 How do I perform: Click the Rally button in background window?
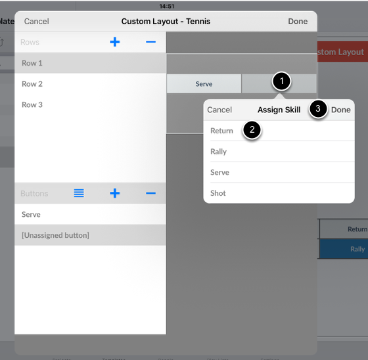(344, 249)
